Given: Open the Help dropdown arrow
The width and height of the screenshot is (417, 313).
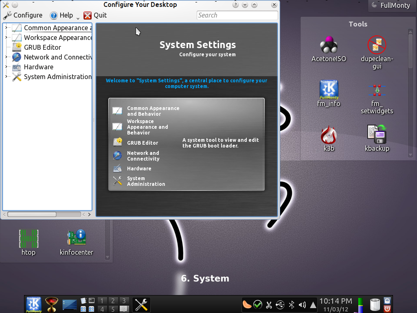Looking at the screenshot, I should click(78, 18).
